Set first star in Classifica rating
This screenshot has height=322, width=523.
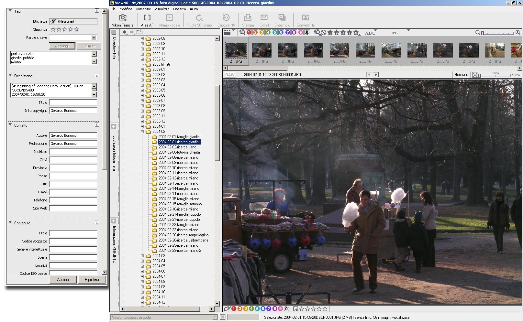pos(53,29)
